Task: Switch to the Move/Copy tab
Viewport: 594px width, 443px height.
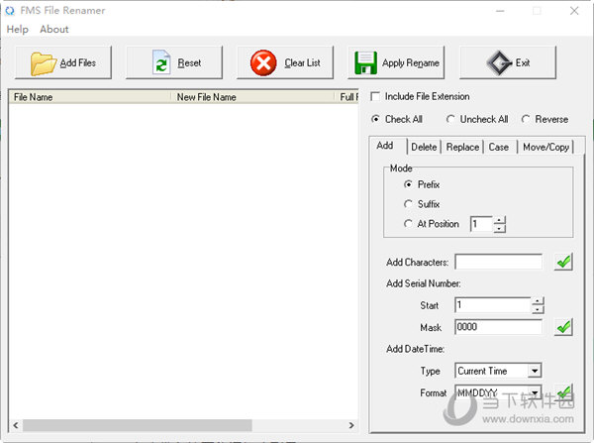Action: coord(545,147)
